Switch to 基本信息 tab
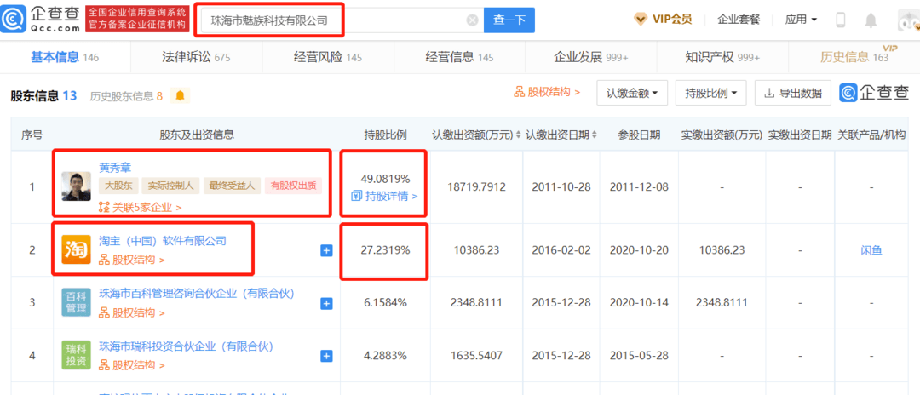The height and width of the screenshot is (395, 920). [x=65, y=57]
